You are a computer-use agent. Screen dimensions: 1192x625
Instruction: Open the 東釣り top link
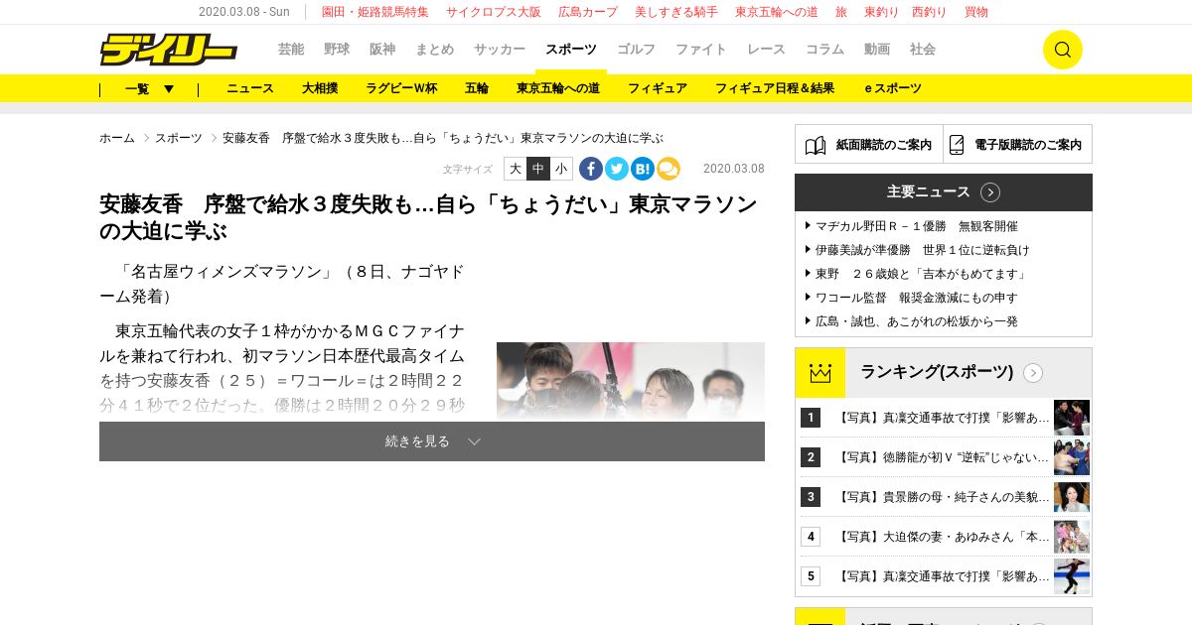coord(882,12)
